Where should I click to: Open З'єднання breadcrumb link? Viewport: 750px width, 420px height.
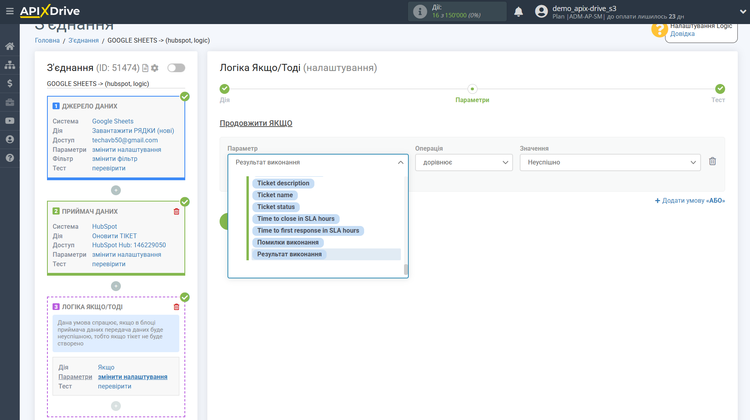[84, 40]
